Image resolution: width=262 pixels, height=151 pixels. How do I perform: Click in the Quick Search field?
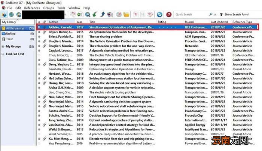[191, 15]
